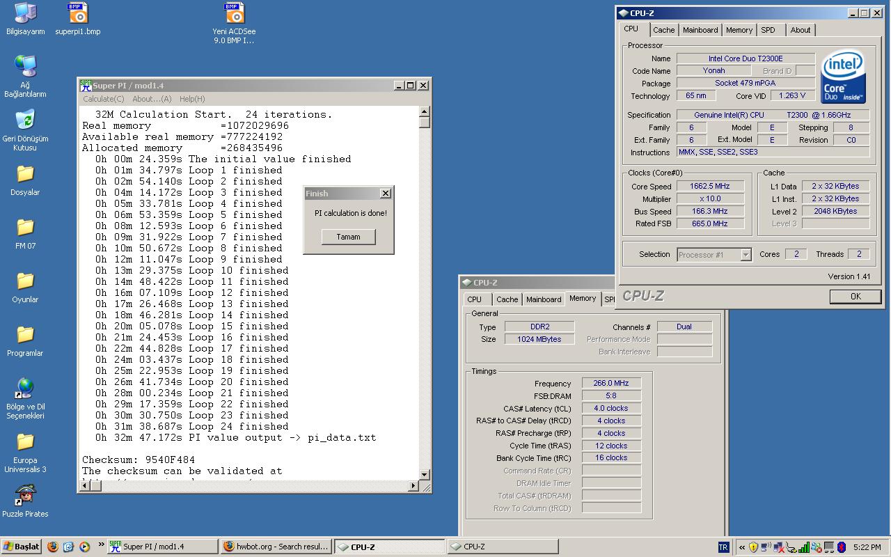891x557 pixels.
Task: Open Help menu in Super PI
Action: (x=192, y=99)
